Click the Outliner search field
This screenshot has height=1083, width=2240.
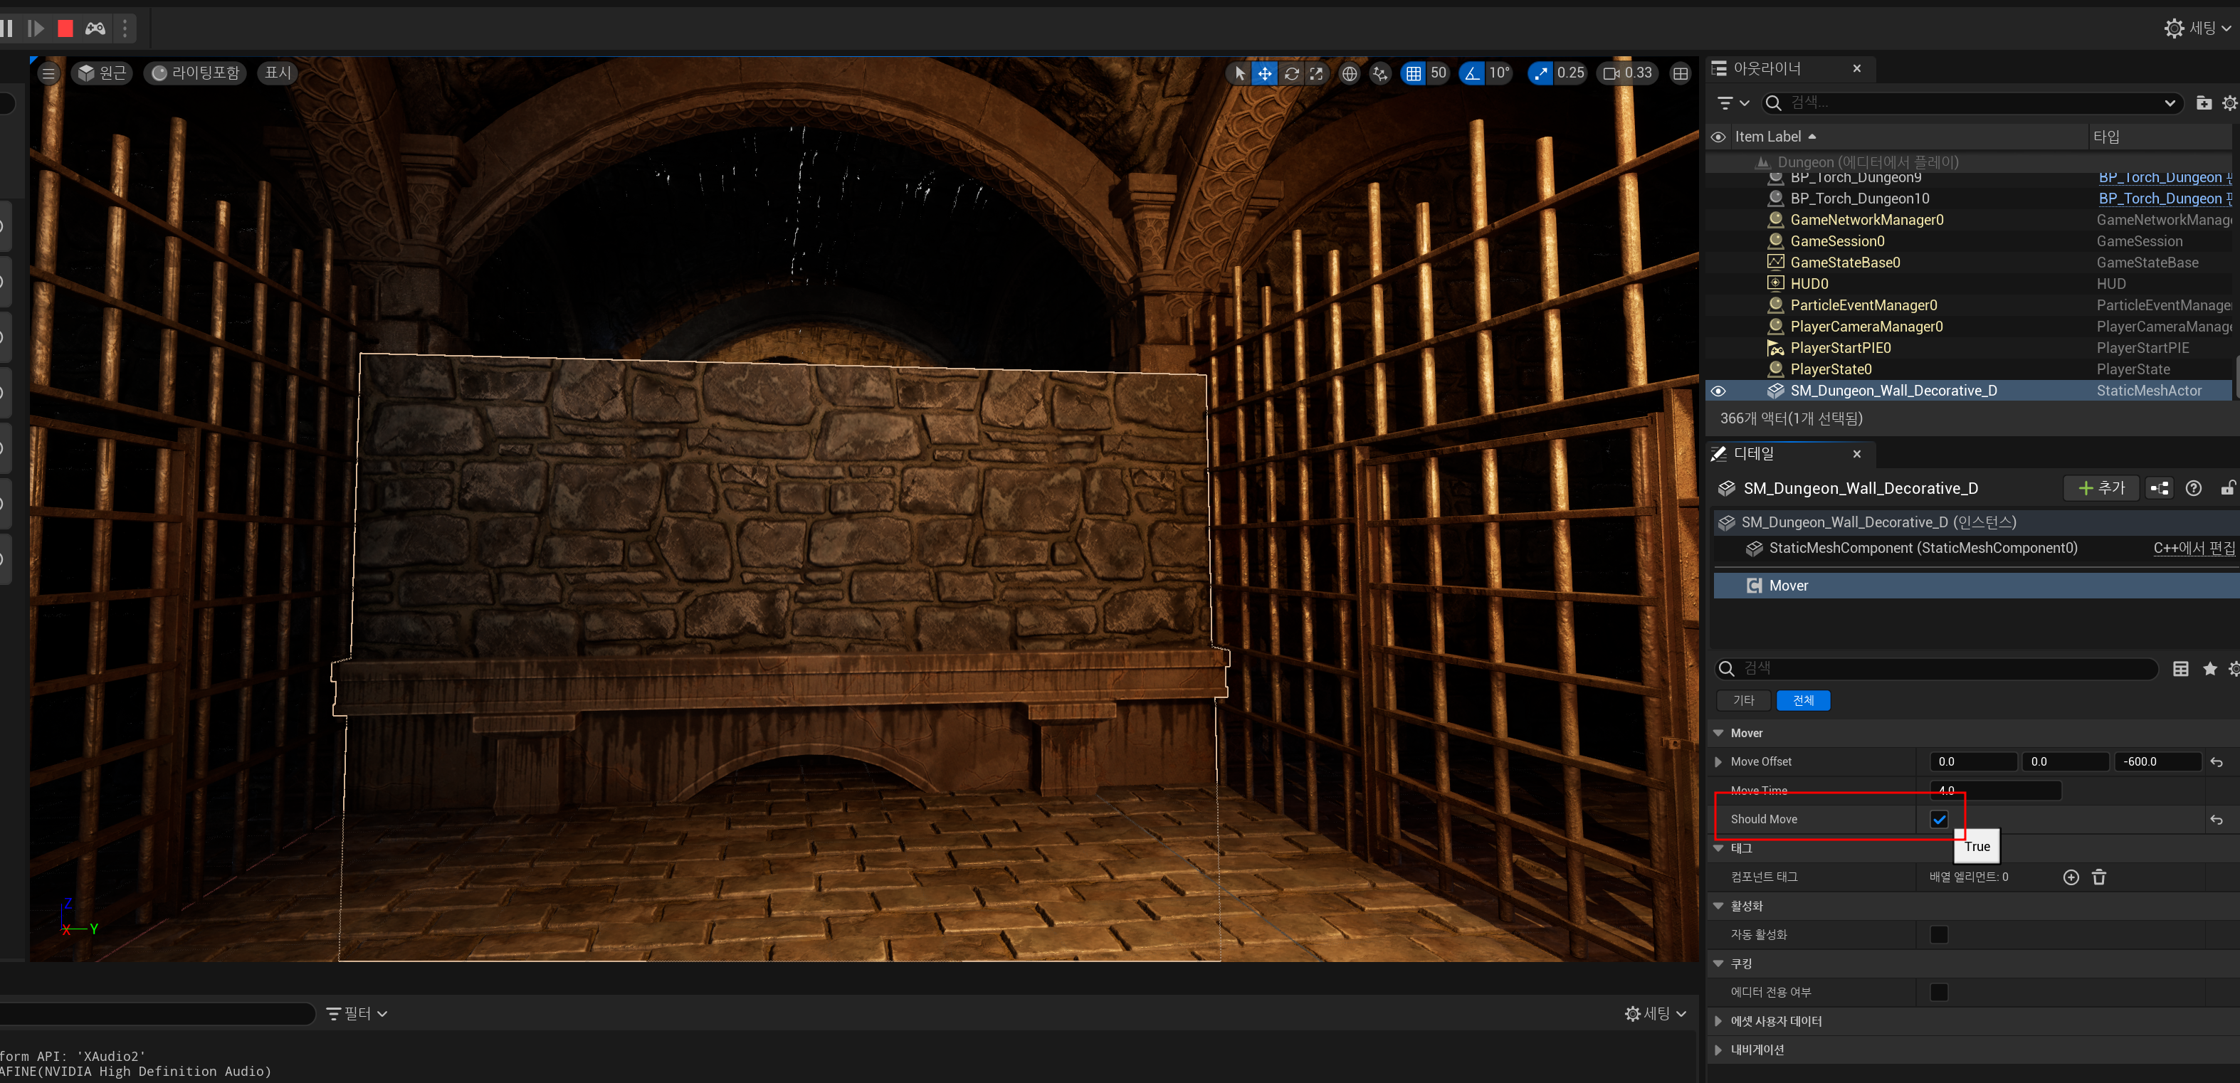click(x=1965, y=102)
